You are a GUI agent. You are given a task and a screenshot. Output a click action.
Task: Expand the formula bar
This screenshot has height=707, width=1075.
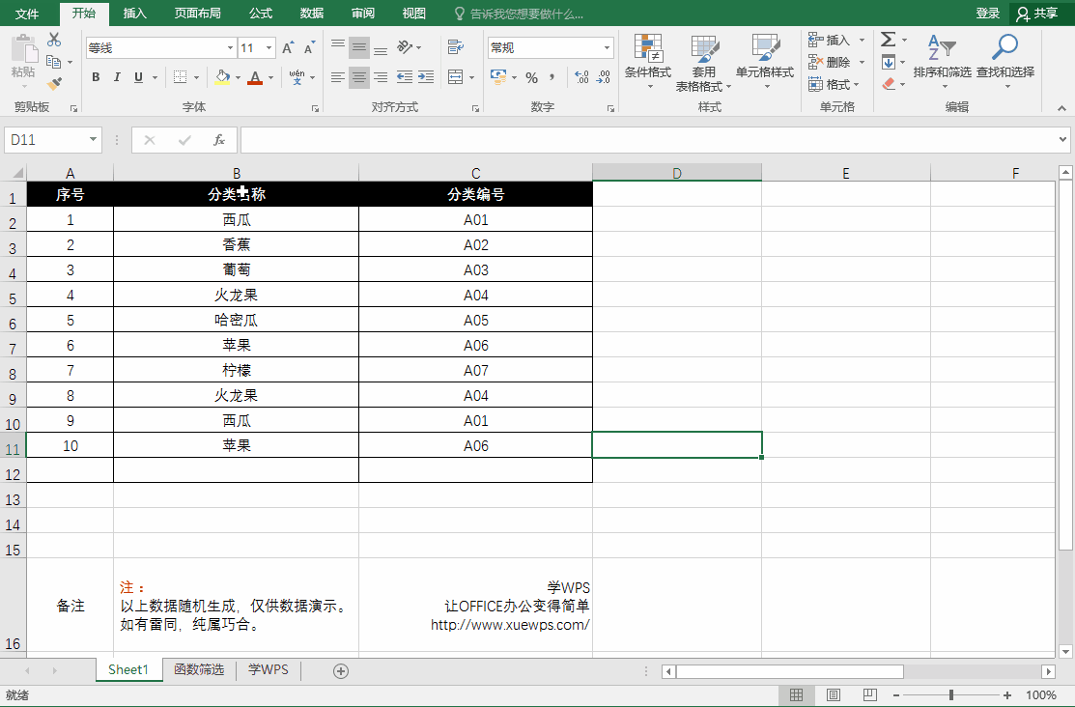point(1062,139)
